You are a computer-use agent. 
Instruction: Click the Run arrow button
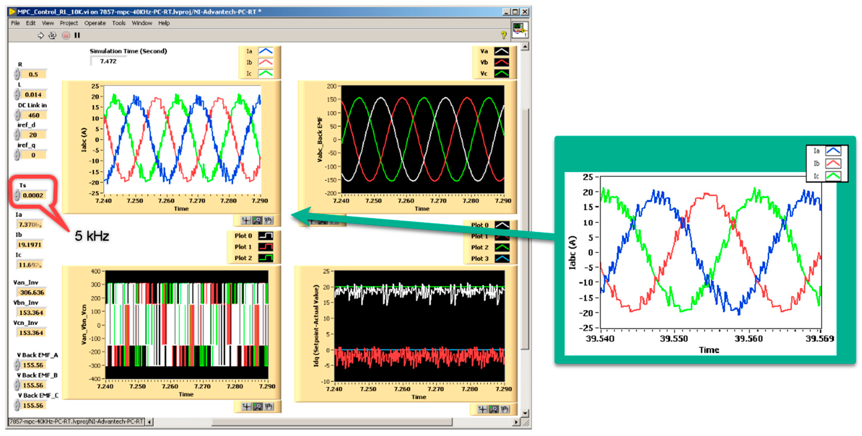click(x=40, y=35)
